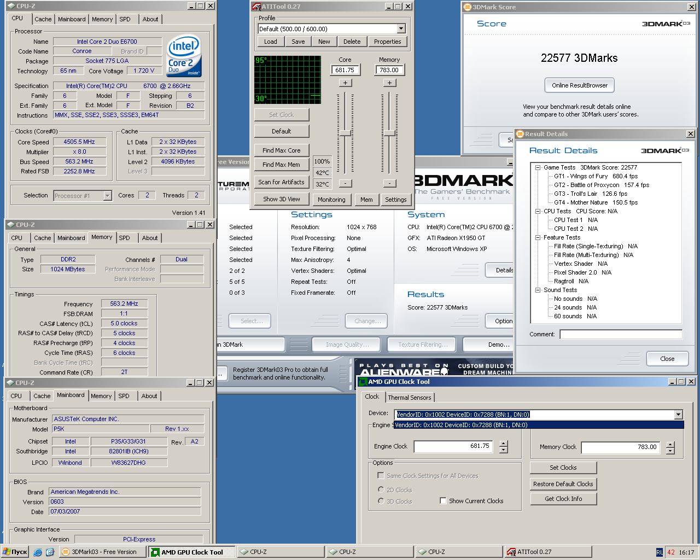The width and height of the screenshot is (700, 560).
Task: Launch Internet Explorer from quick launch
Action: click(38, 552)
